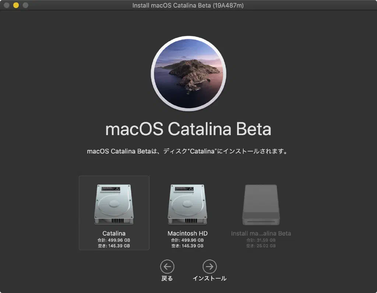Screen dimensions: 377x293
Task: Click installer disk's 合計 31.59 GB text
Action: 261,240
